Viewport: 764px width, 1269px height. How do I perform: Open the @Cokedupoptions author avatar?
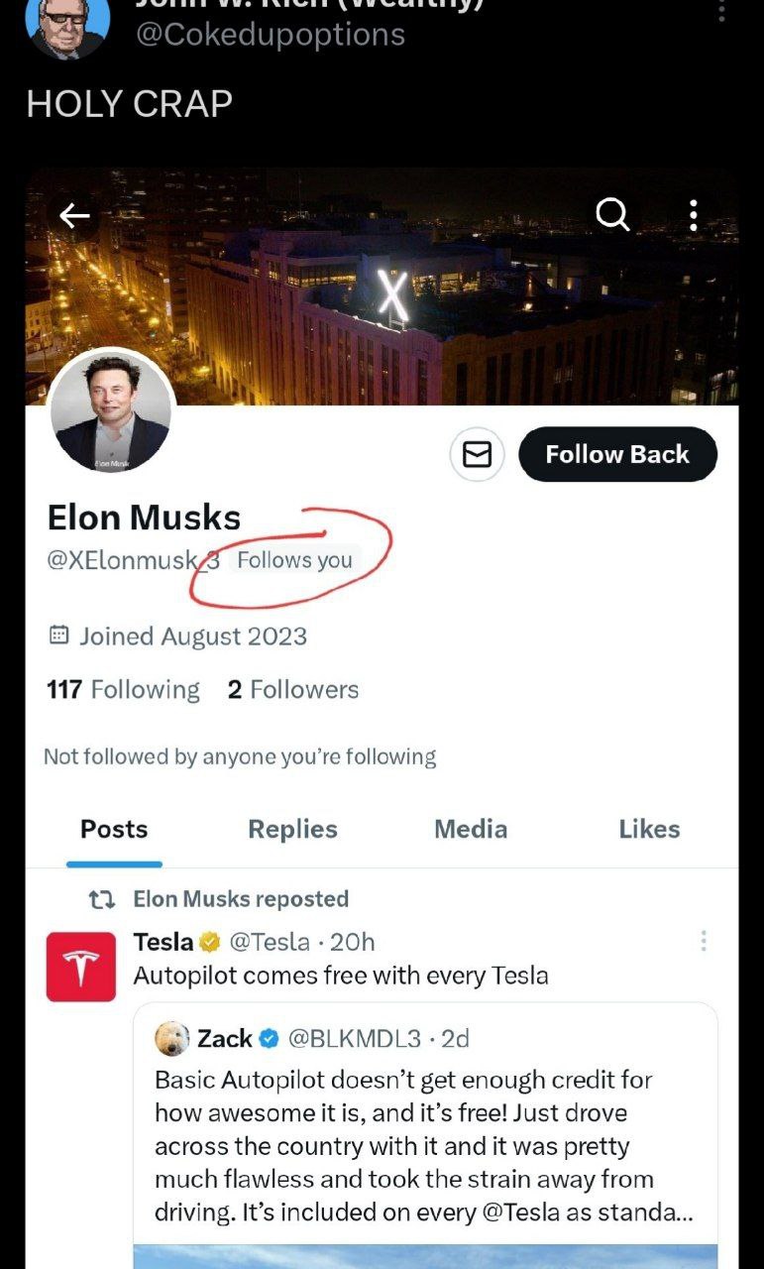pos(67,26)
